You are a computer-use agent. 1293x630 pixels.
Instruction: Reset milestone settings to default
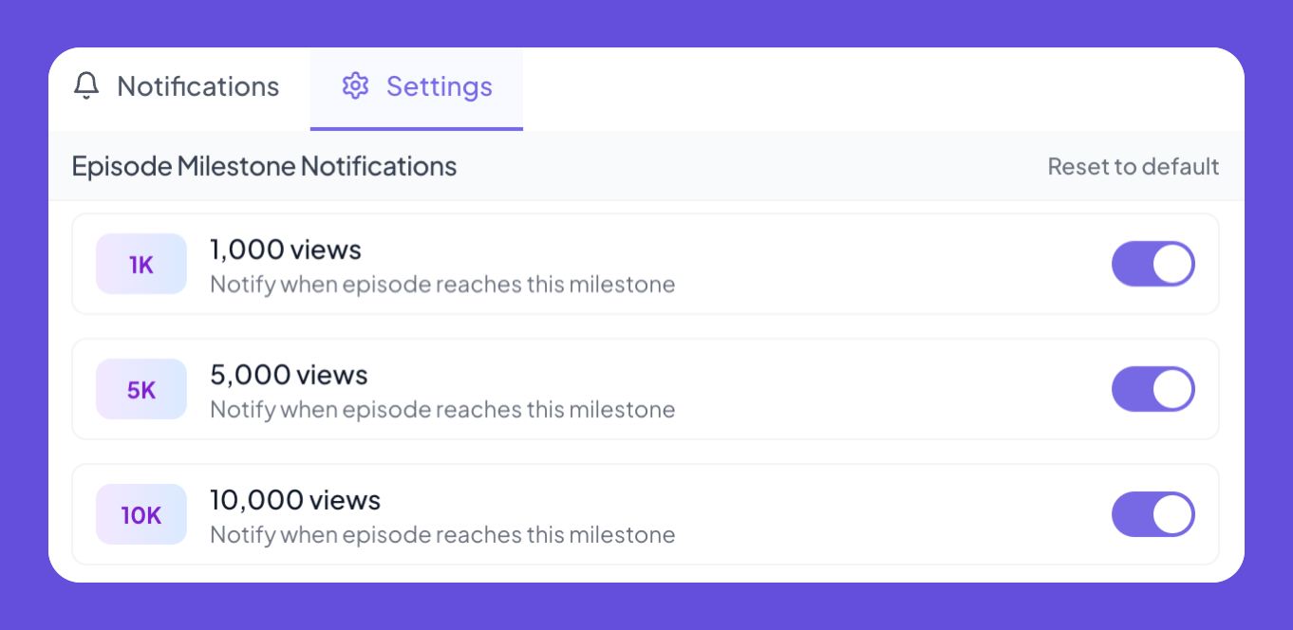pyautogui.click(x=1133, y=167)
